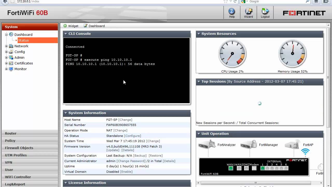Open the WiFi Controller menu section
This screenshot has height=187, width=332.
point(30,177)
